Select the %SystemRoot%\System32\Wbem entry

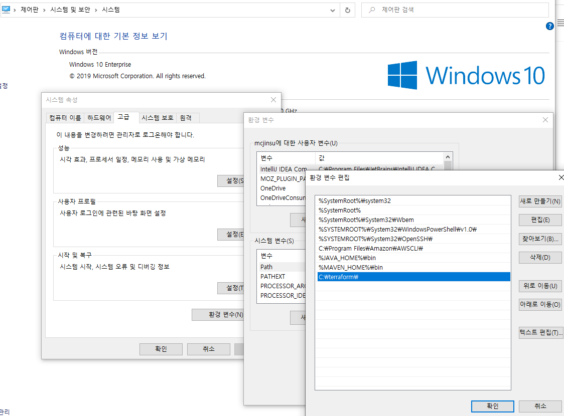pos(413,220)
